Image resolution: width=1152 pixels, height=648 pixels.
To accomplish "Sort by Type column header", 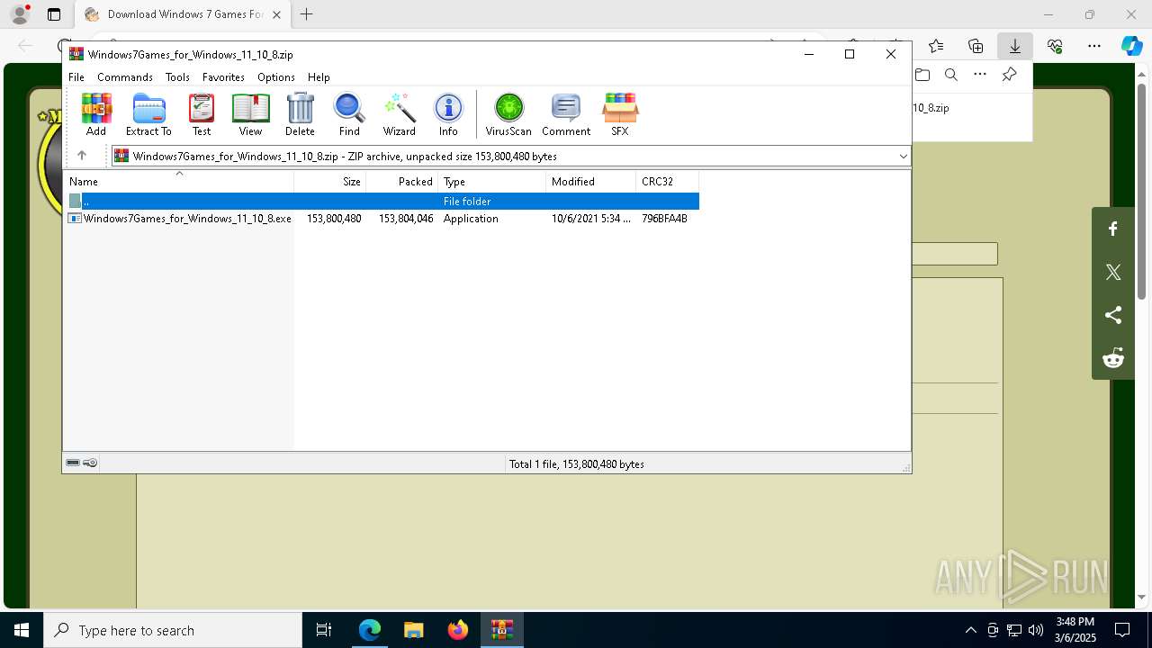I will (x=492, y=181).
